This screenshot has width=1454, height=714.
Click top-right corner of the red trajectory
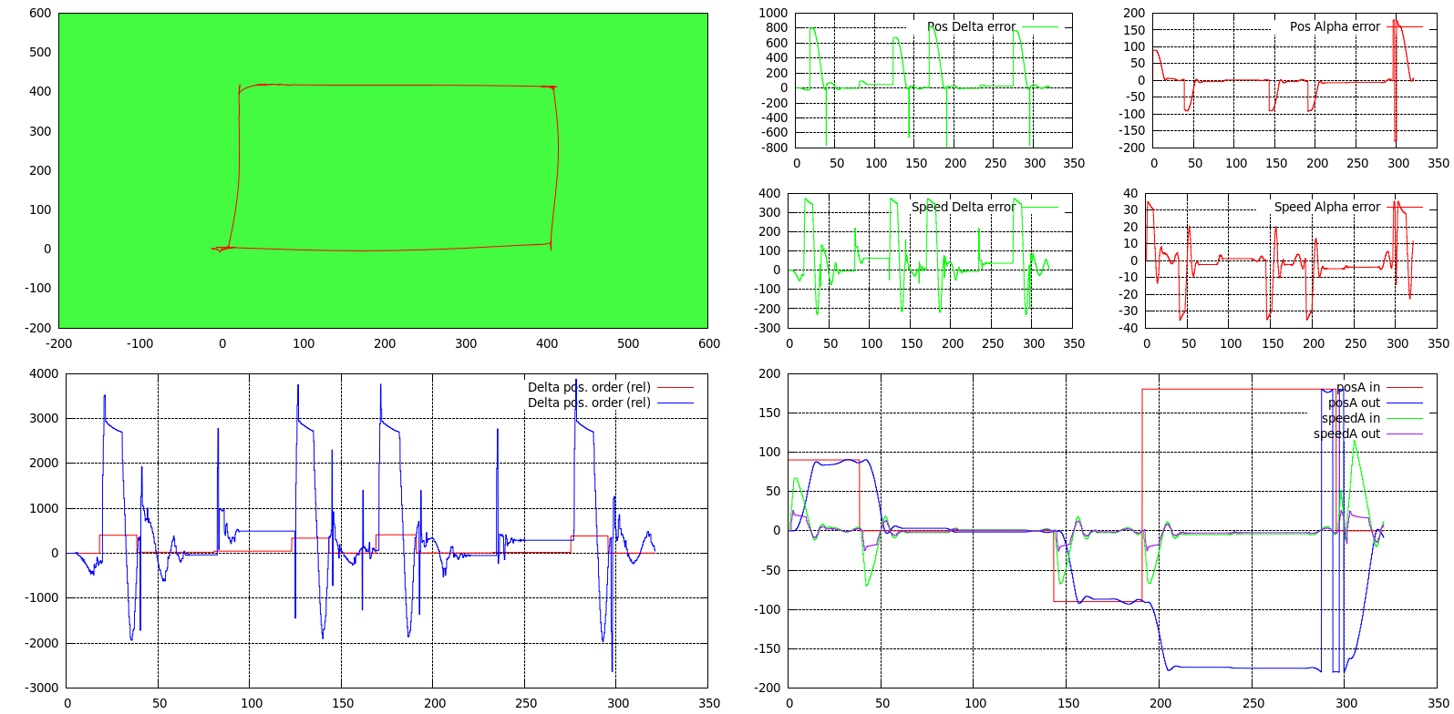tap(553, 87)
